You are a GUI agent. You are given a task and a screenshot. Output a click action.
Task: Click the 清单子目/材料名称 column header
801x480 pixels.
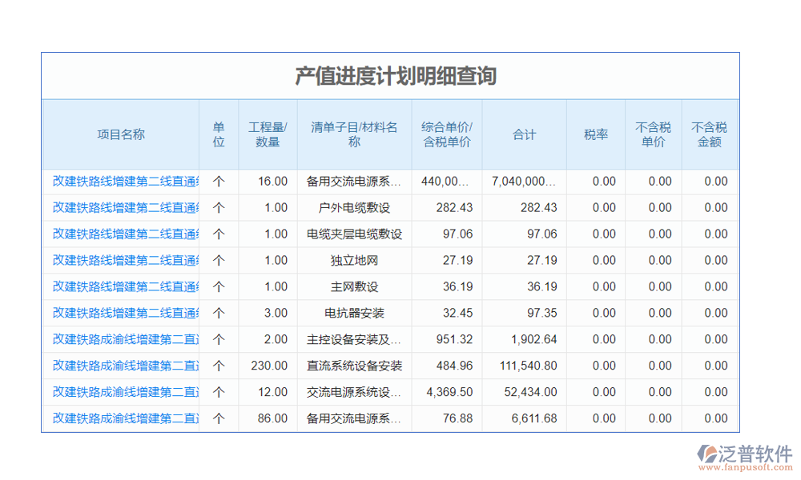[x=353, y=134]
